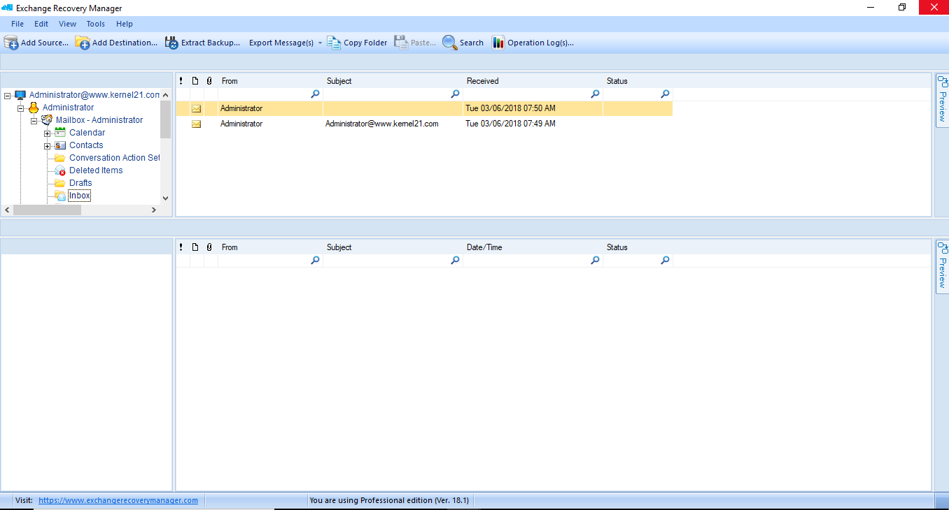Open the File menu
This screenshot has height=510, width=949.
17,24
